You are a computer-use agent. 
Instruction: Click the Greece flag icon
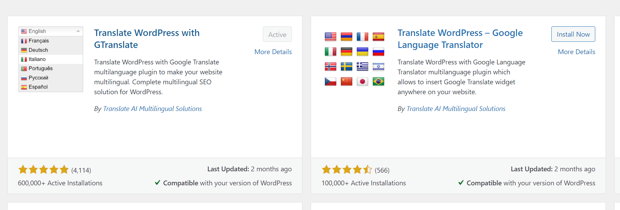[x=362, y=66]
